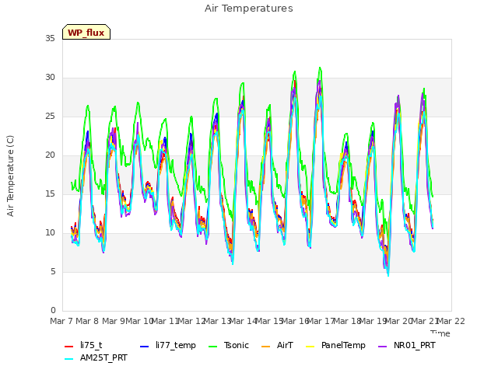Click the purple NR01_PRT legend color marker

(383, 347)
